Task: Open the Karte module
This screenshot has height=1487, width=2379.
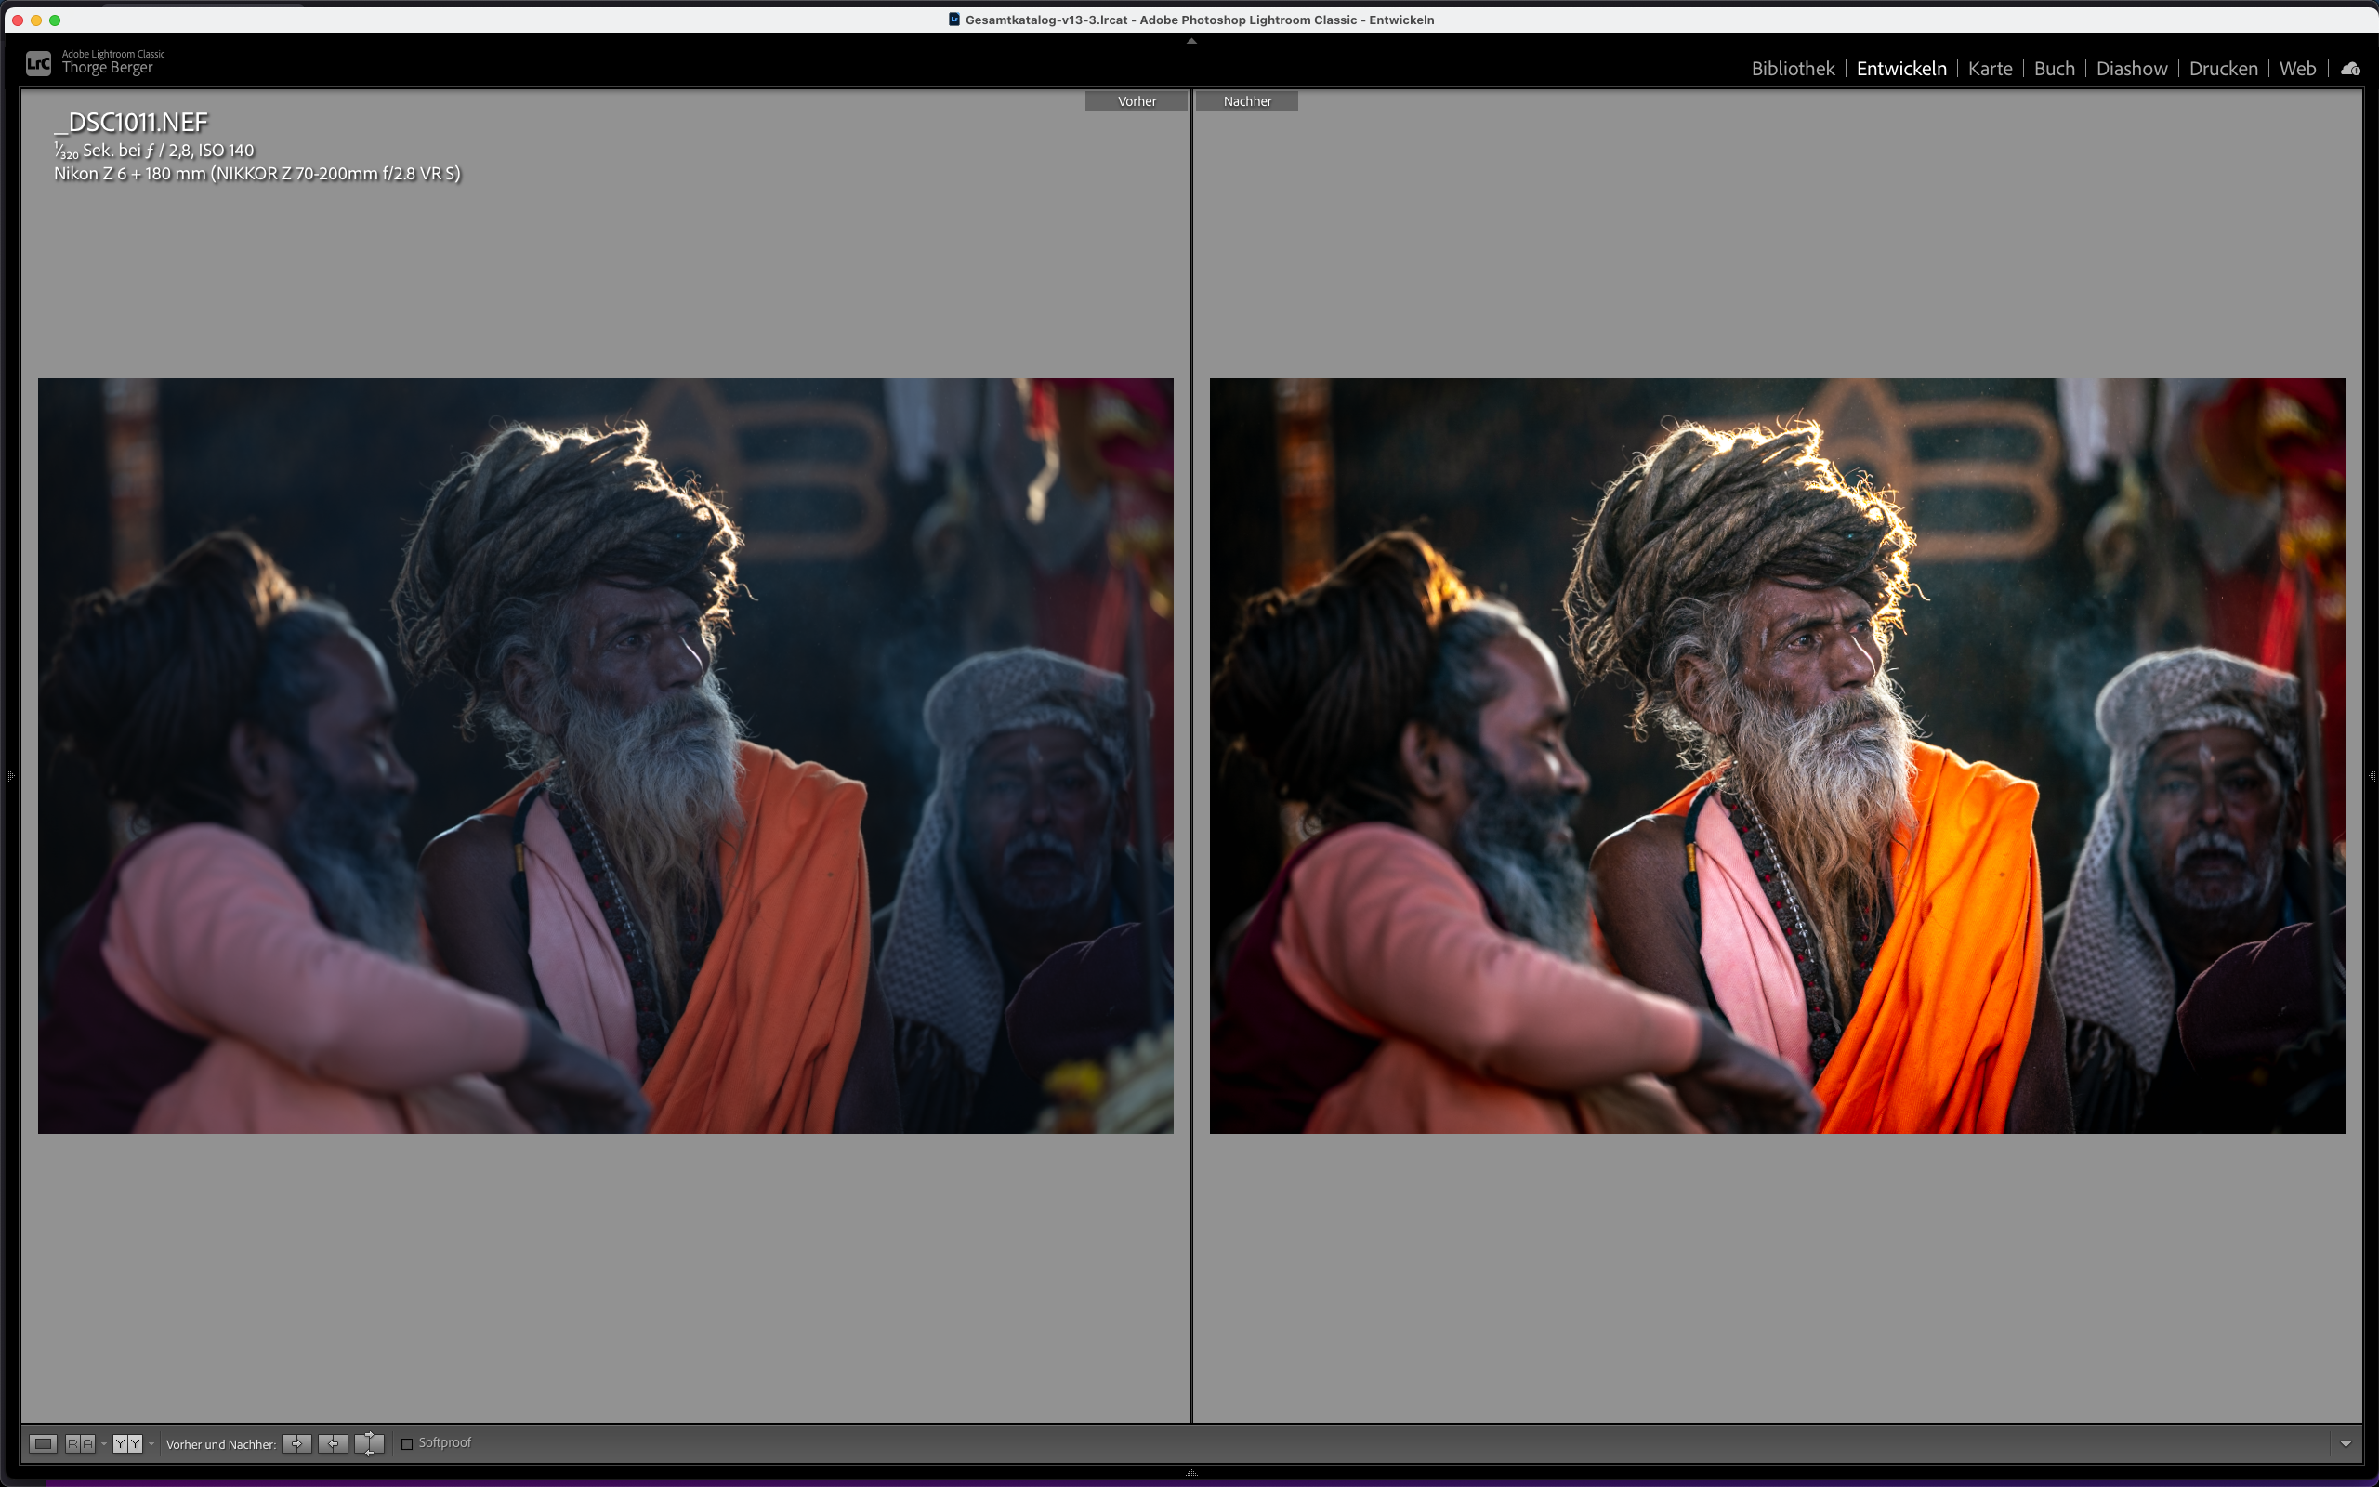Action: coord(1990,69)
